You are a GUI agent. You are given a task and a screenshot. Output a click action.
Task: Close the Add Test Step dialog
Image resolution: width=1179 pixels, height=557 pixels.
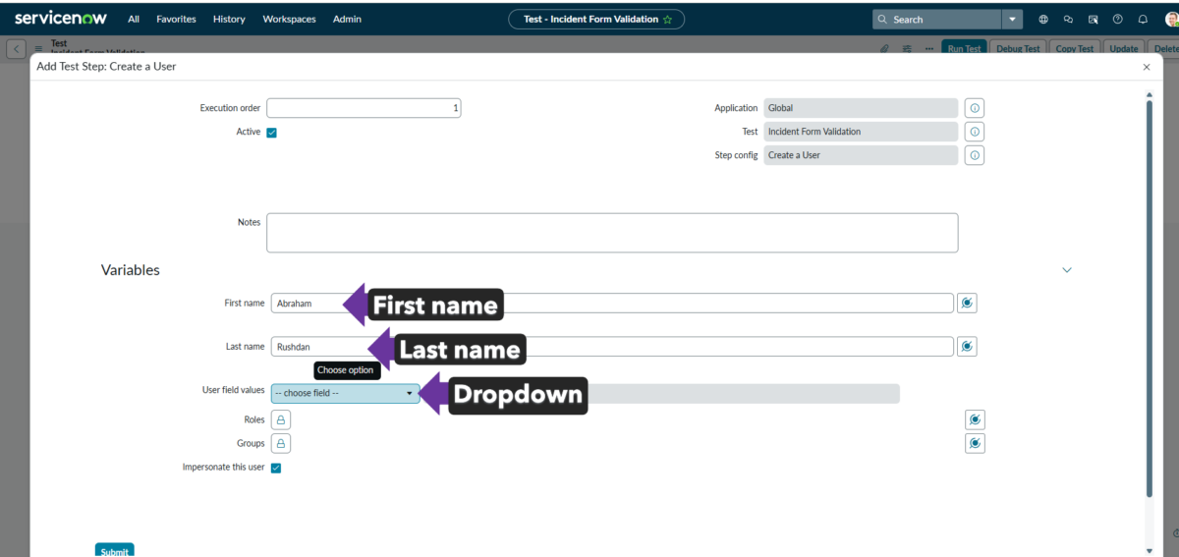click(1146, 67)
